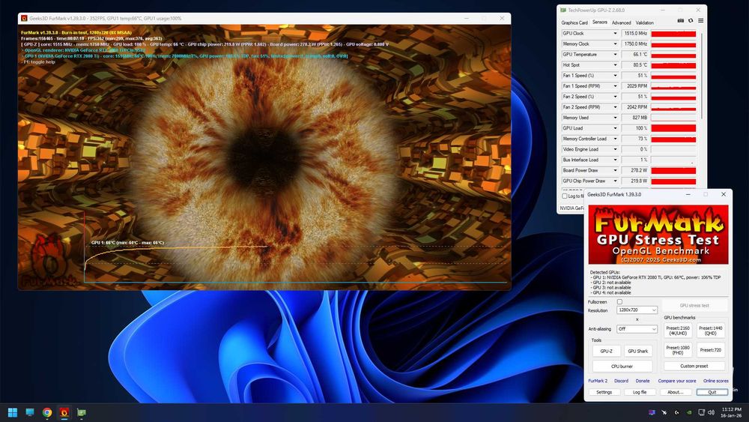Open FurMark Settings
The width and height of the screenshot is (749, 422).
604,392
